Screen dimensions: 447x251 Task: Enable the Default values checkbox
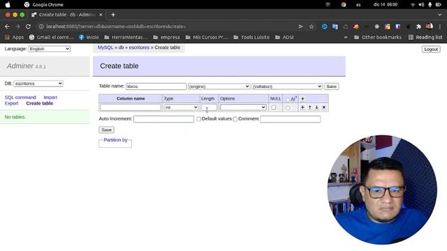pyautogui.click(x=198, y=119)
